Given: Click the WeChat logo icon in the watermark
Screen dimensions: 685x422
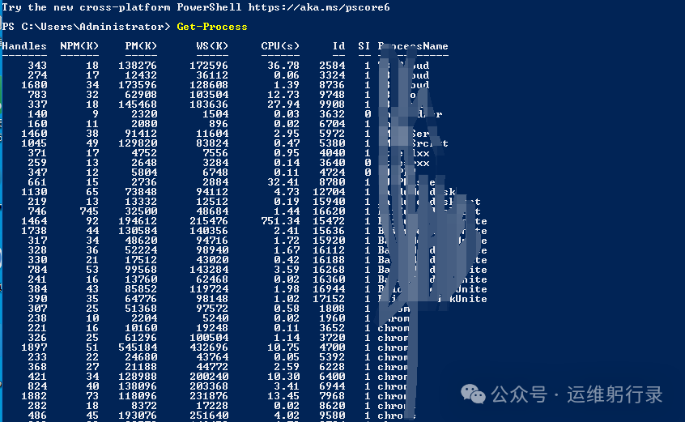Looking at the screenshot, I should click(474, 394).
